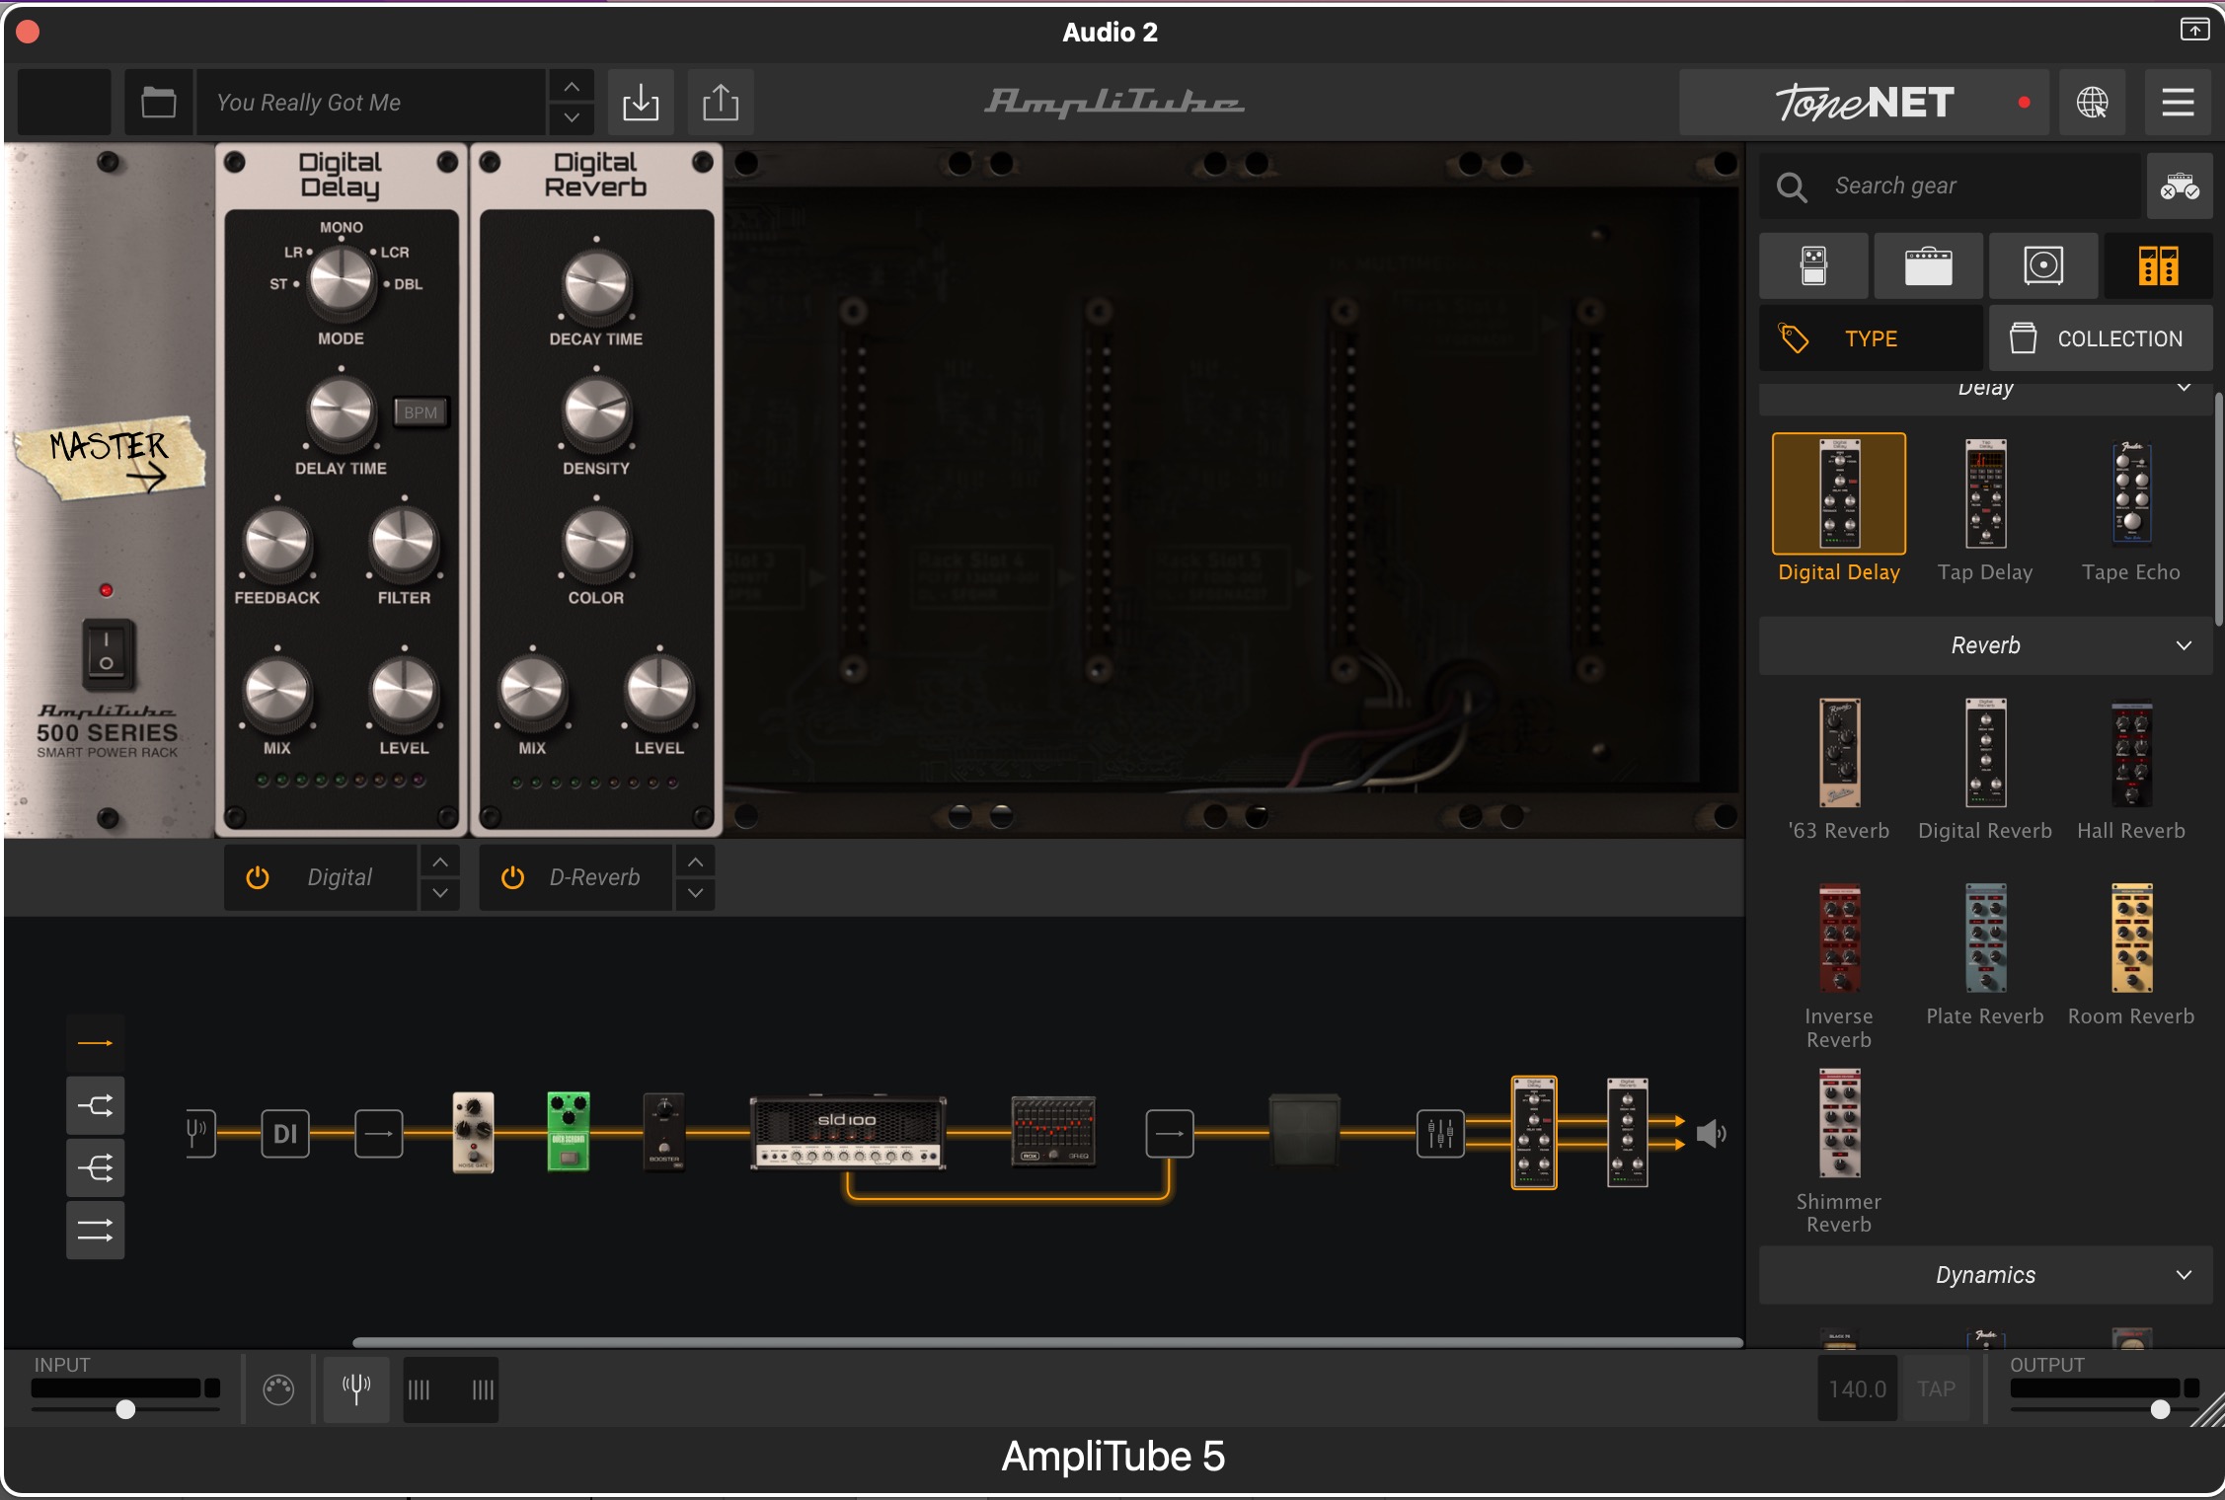This screenshot has width=2225, height=1500.
Task: Click up arrow beside Digital slot
Action: tap(440, 862)
